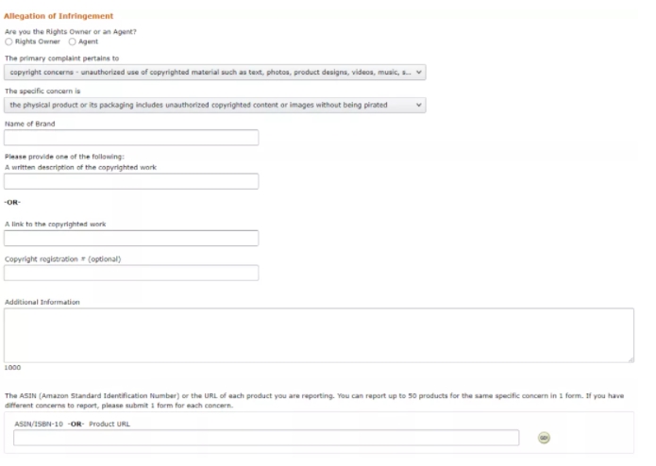This screenshot has height=466, width=656.
Task: Click the Copyright registration (optional) label
Action: pyautogui.click(x=62, y=258)
